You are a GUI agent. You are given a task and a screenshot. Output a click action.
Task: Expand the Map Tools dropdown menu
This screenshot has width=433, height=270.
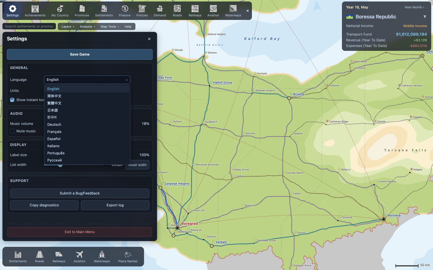(x=110, y=26)
